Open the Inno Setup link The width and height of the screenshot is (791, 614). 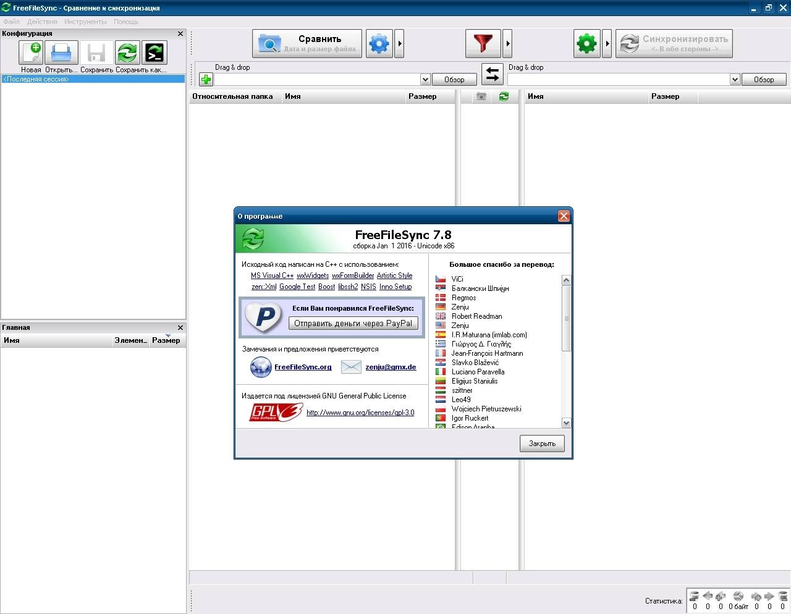(395, 287)
